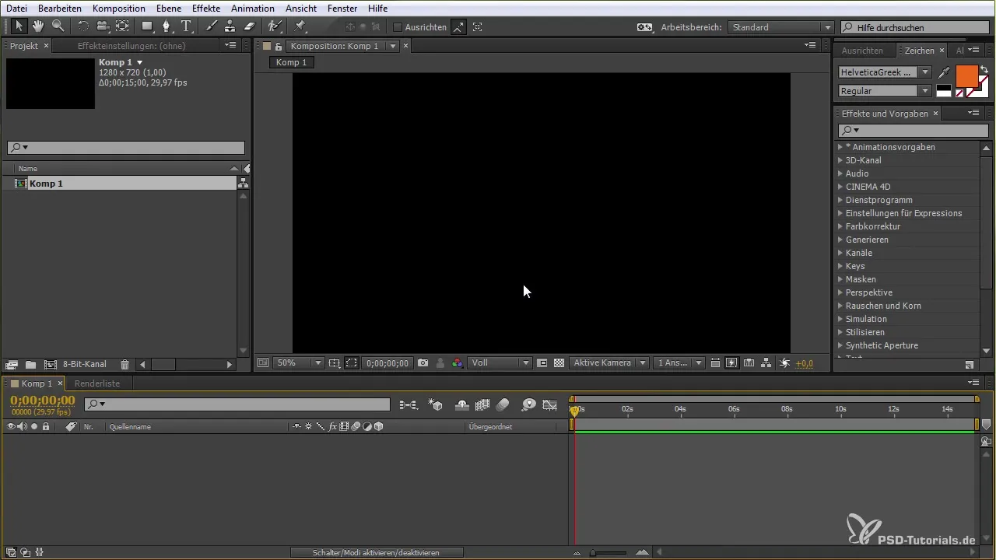Select the Eraser tool

pos(249,26)
